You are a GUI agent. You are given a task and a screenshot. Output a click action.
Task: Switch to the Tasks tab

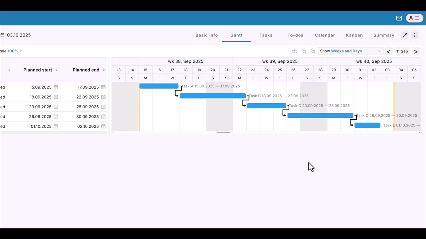(266, 35)
